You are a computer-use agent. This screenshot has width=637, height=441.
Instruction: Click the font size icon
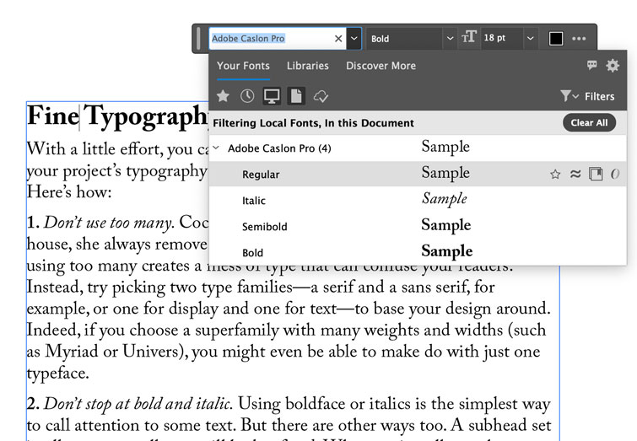469,38
